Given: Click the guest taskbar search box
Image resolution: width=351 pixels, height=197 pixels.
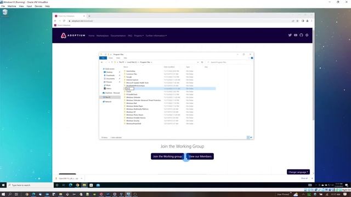Looking at the screenshot, I should [31, 185].
